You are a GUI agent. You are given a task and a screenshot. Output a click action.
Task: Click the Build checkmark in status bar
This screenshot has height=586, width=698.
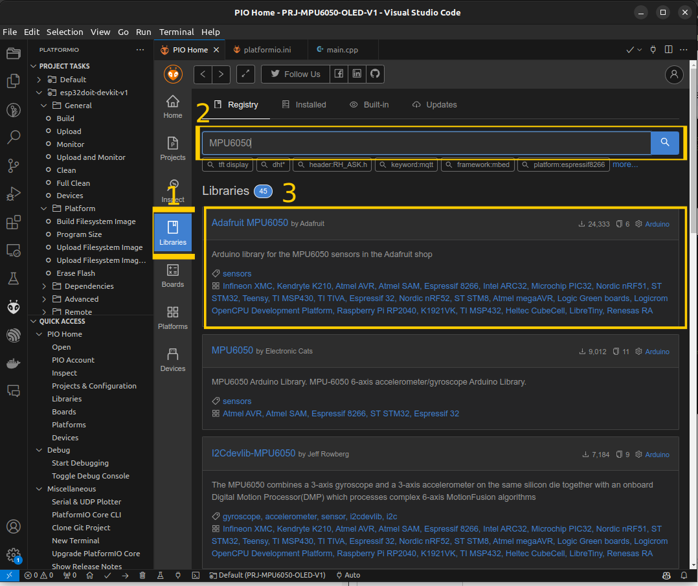point(107,575)
